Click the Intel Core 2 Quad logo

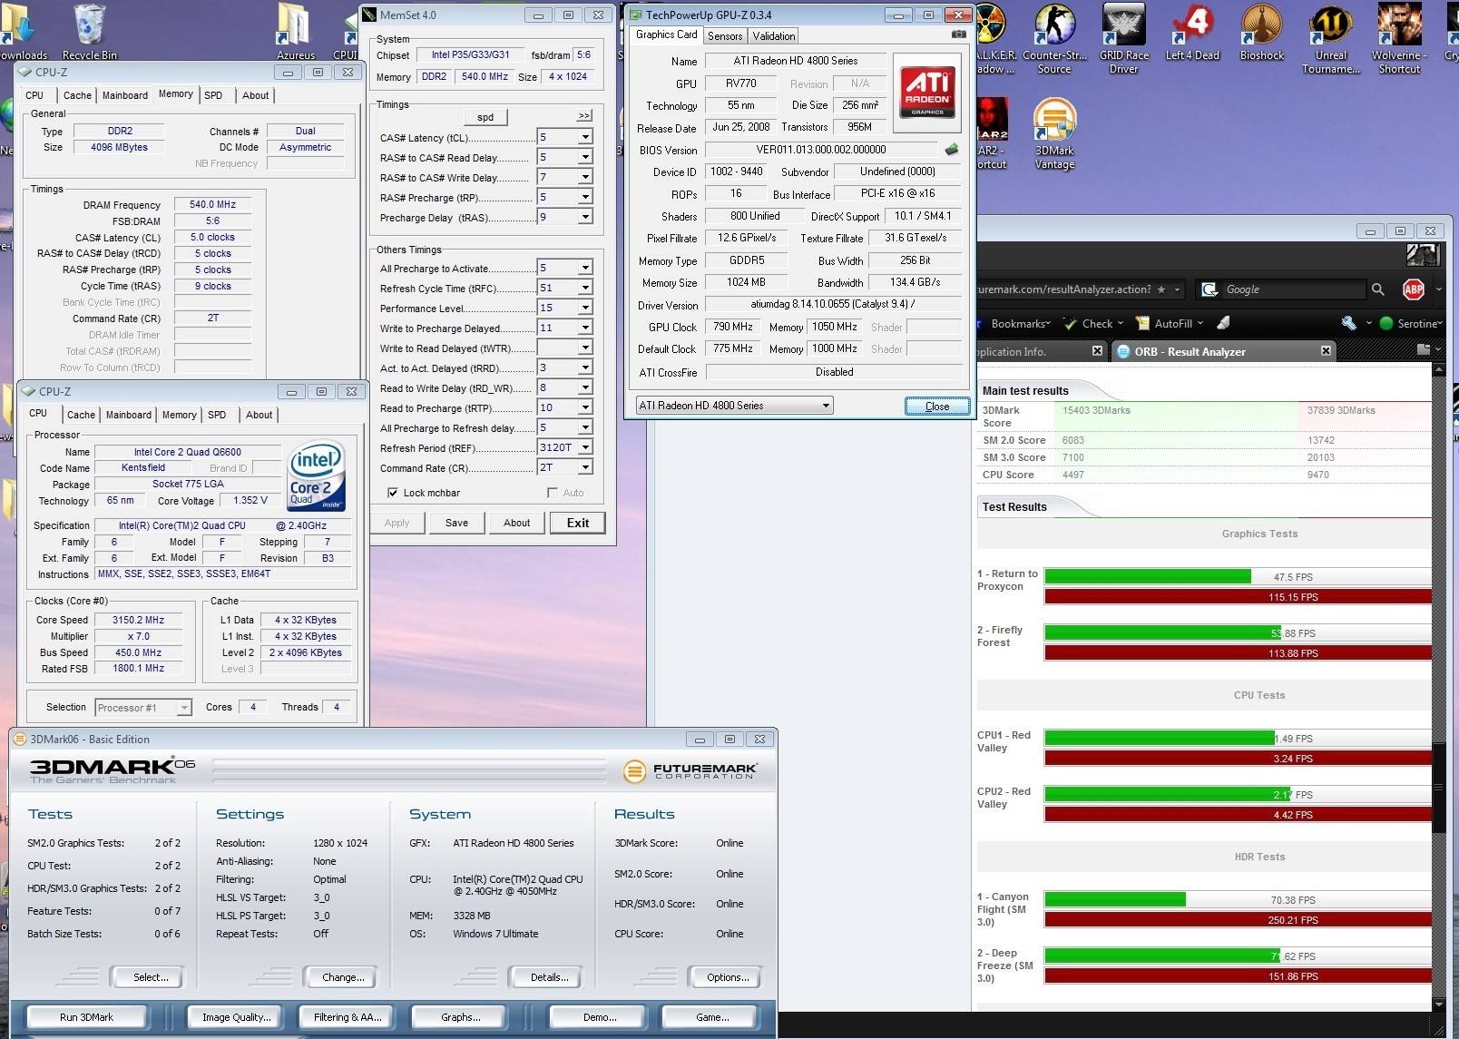(316, 475)
